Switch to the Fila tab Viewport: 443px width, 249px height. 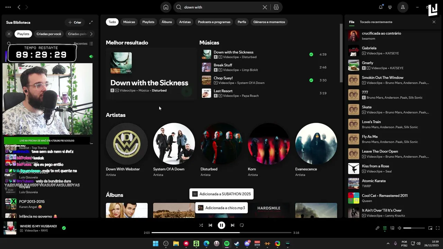352,22
